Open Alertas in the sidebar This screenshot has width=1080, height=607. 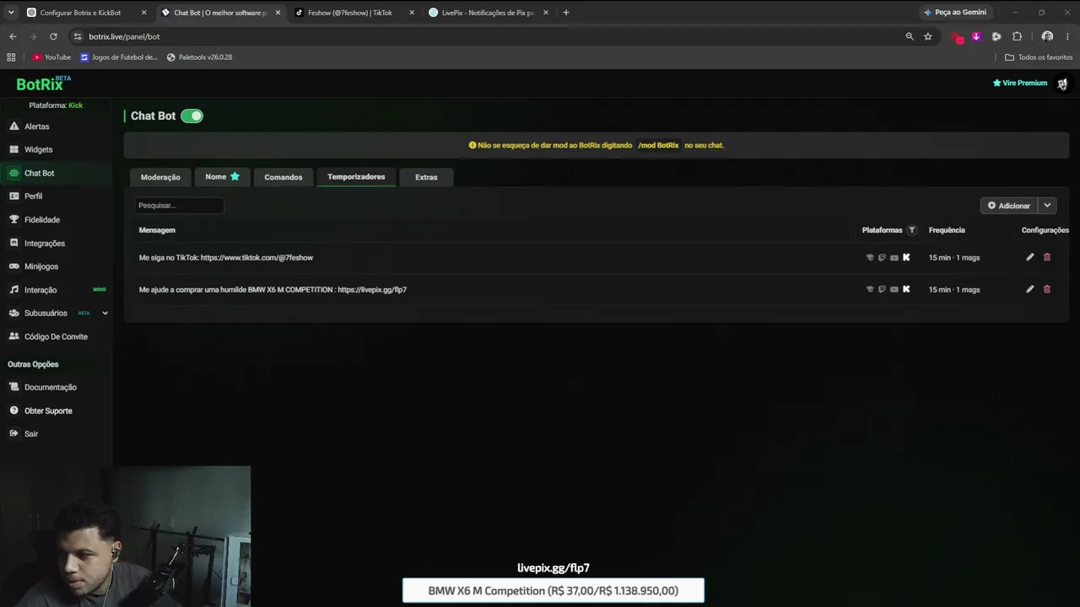[x=36, y=126]
